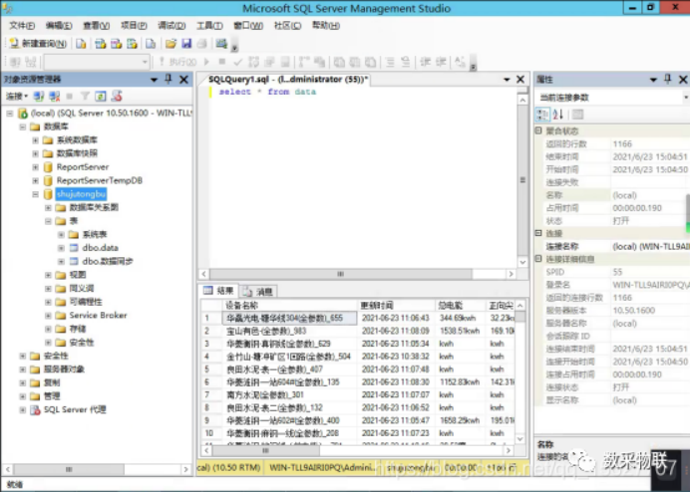This screenshot has width=691, height=493.
Task: Toggle auto-hide pin on Properties panel
Action: (668, 80)
